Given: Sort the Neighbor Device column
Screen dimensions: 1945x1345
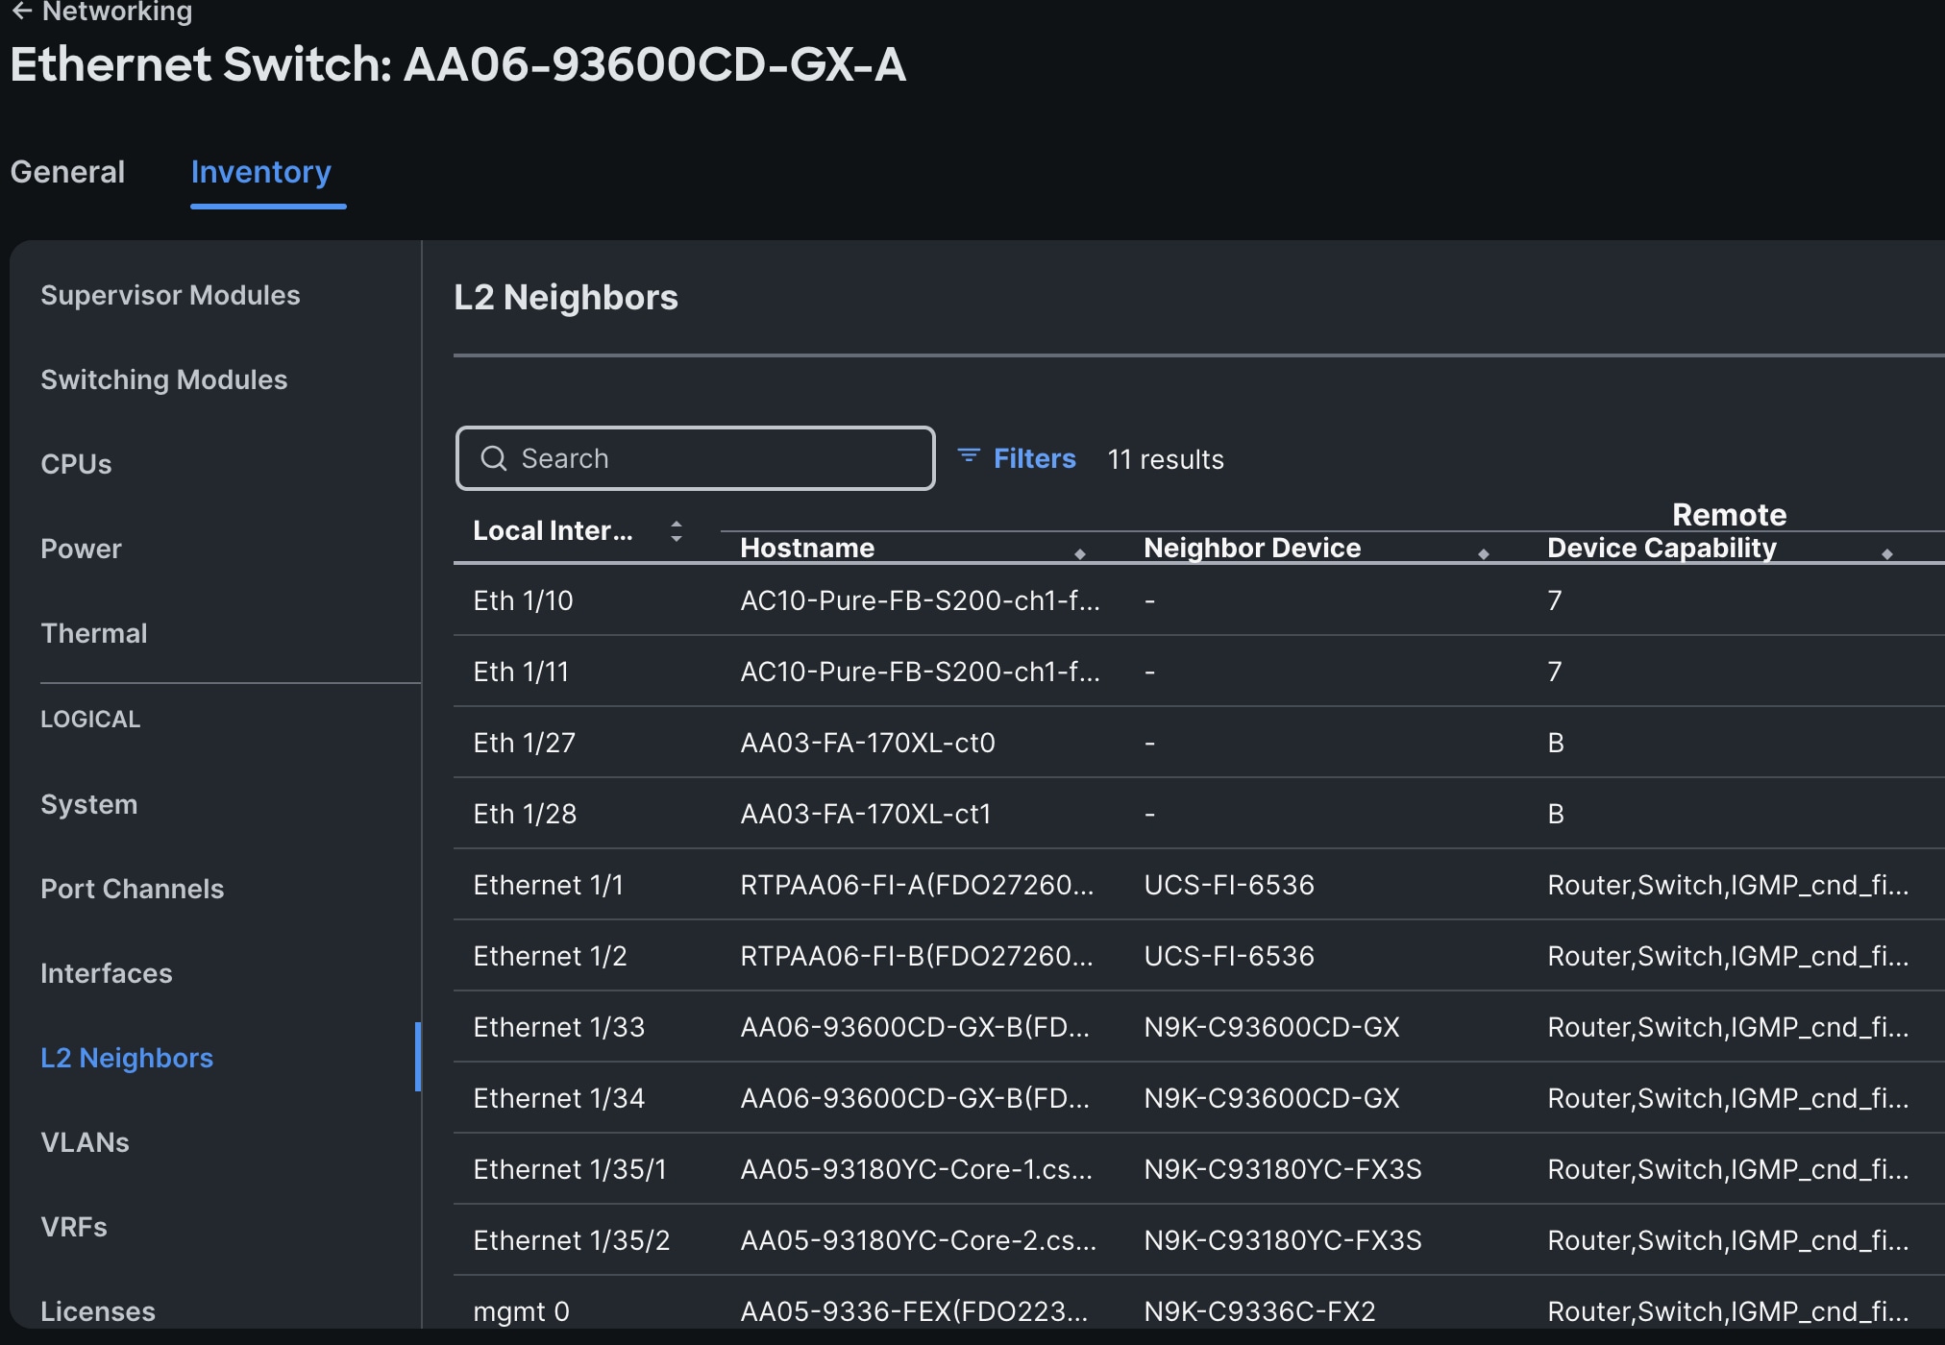Looking at the screenshot, I should [1483, 554].
